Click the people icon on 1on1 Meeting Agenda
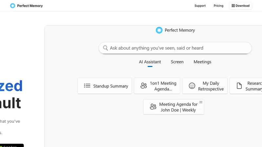The image size is (262, 147). coord(143,86)
